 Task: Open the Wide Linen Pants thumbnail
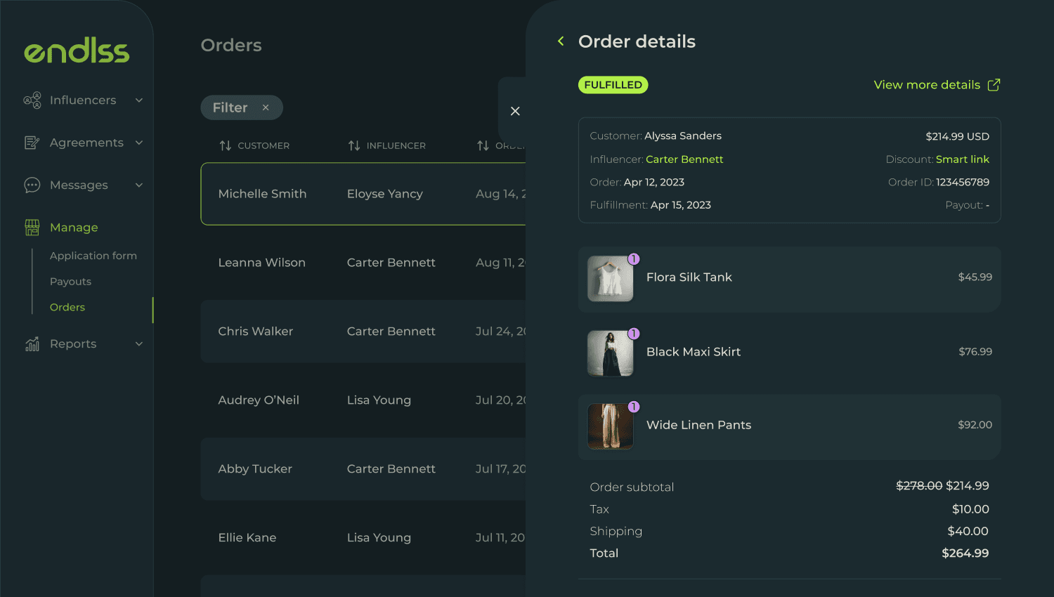pos(610,426)
